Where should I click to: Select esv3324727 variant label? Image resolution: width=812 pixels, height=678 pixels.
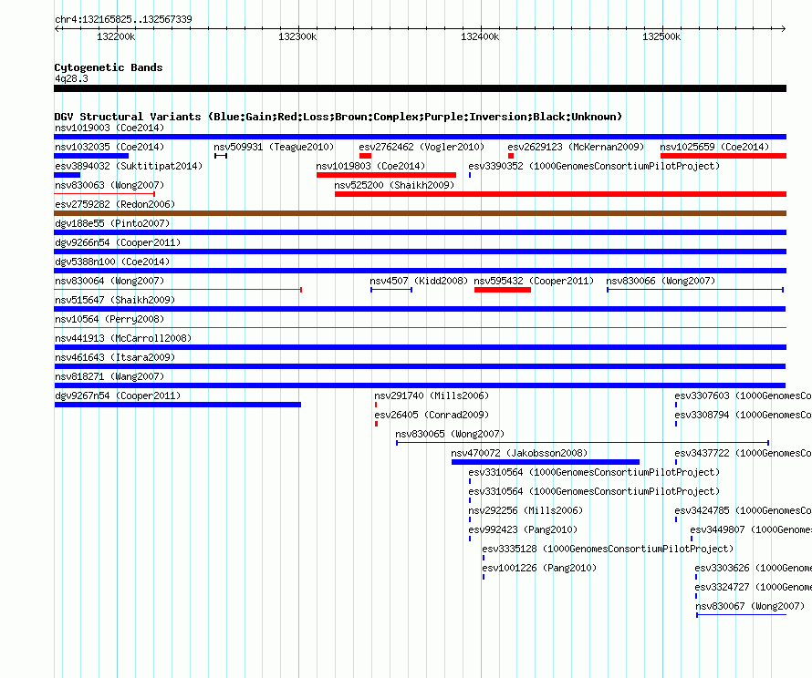pyautogui.click(x=753, y=587)
